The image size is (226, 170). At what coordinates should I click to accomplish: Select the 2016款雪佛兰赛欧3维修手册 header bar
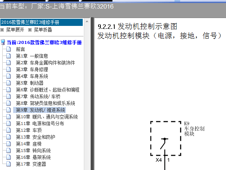pos(41,22)
